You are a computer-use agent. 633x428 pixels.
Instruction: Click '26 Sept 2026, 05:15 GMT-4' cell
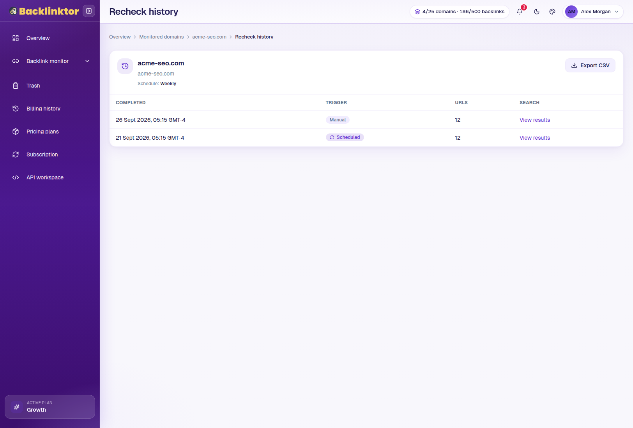click(150, 120)
